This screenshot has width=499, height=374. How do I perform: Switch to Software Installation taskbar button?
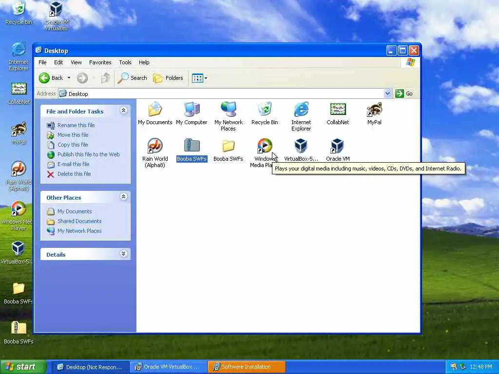pos(246,367)
